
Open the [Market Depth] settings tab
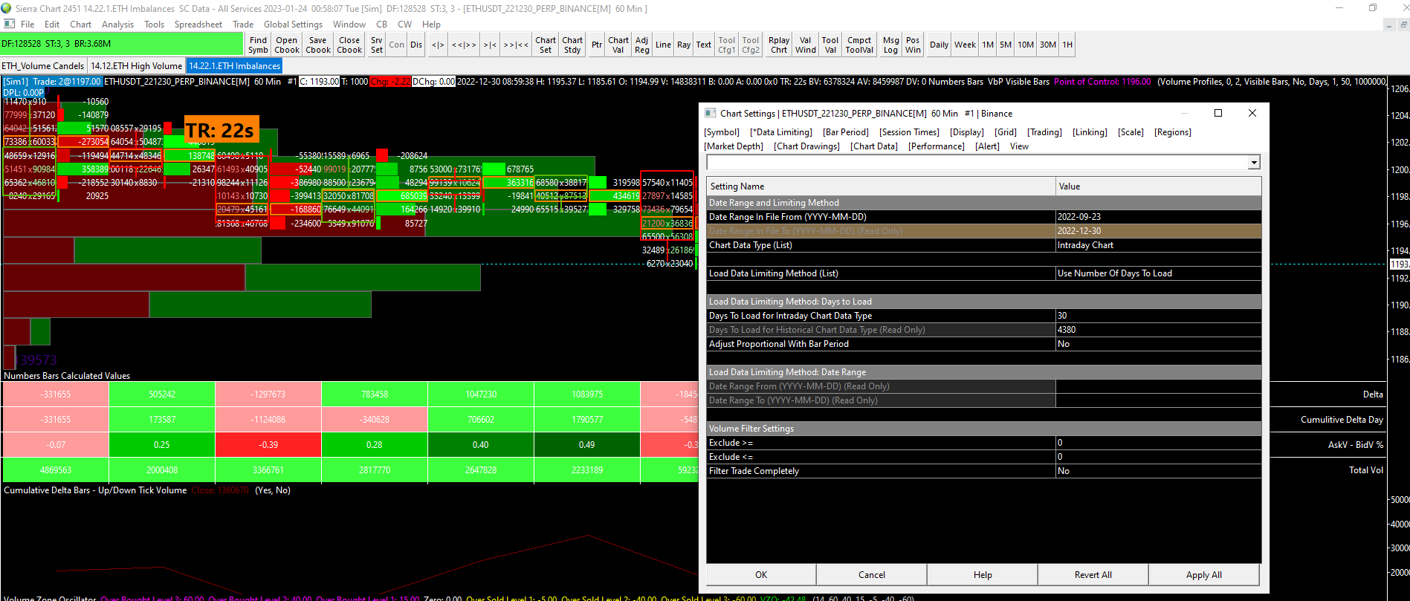pyautogui.click(x=734, y=146)
